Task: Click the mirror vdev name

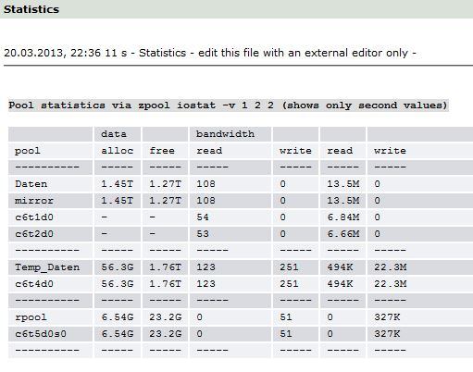Action: pyautogui.click(x=34, y=201)
